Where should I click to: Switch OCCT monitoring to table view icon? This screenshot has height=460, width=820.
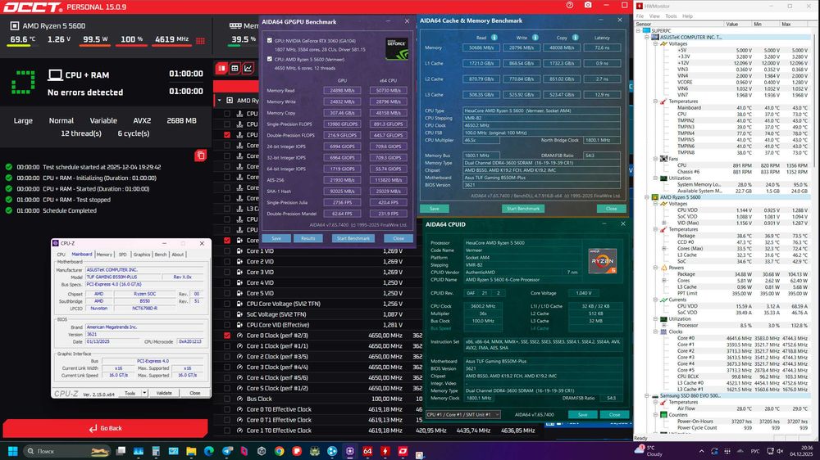pos(235,69)
